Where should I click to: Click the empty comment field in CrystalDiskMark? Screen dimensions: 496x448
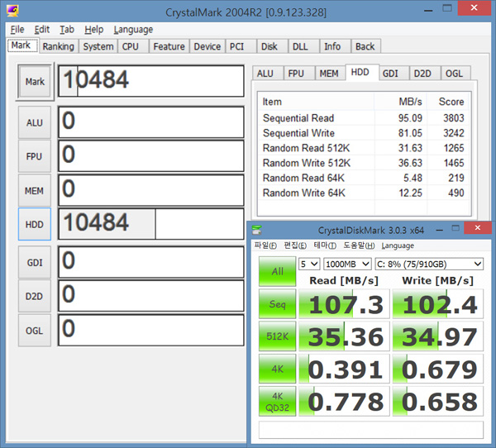tap(370, 430)
